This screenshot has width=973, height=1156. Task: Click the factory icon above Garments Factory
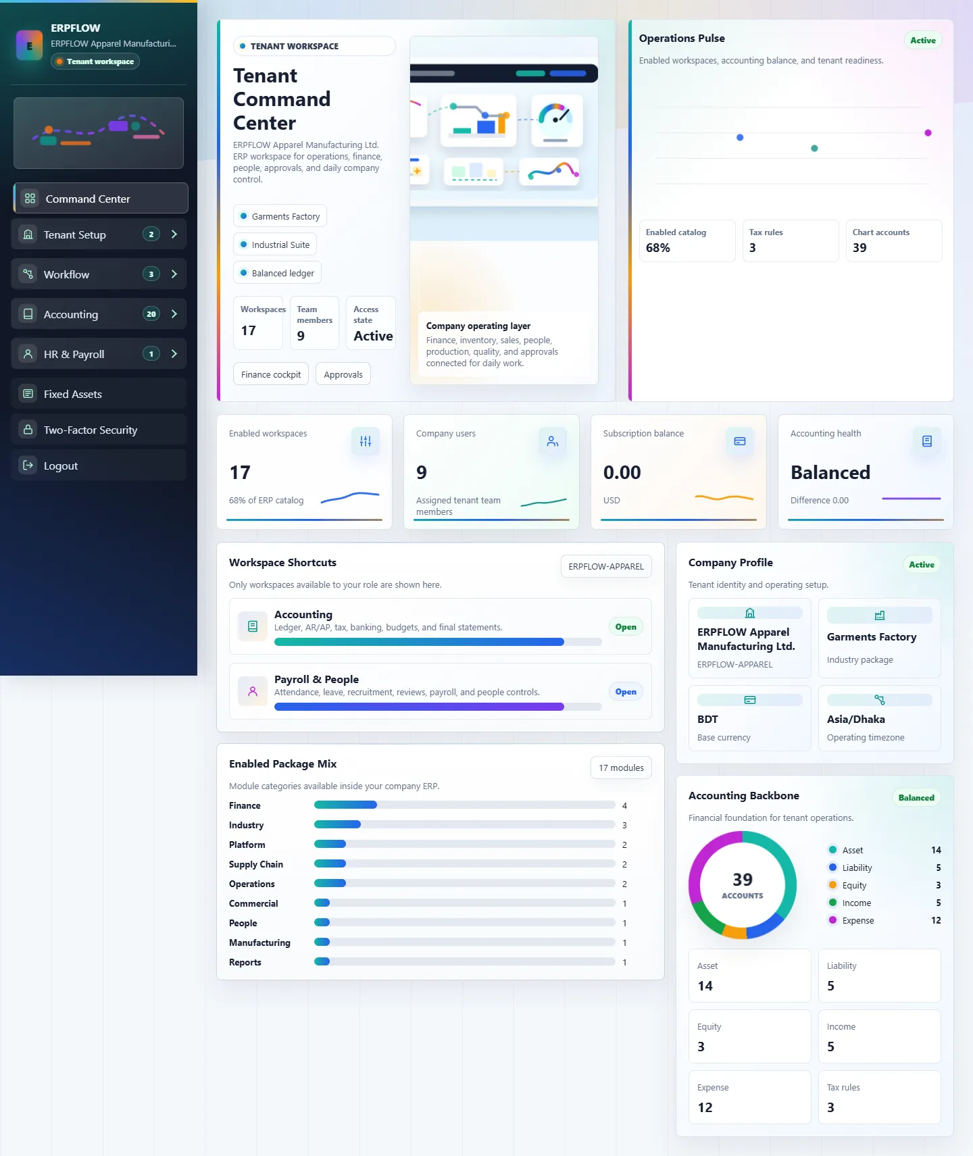[880, 615]
